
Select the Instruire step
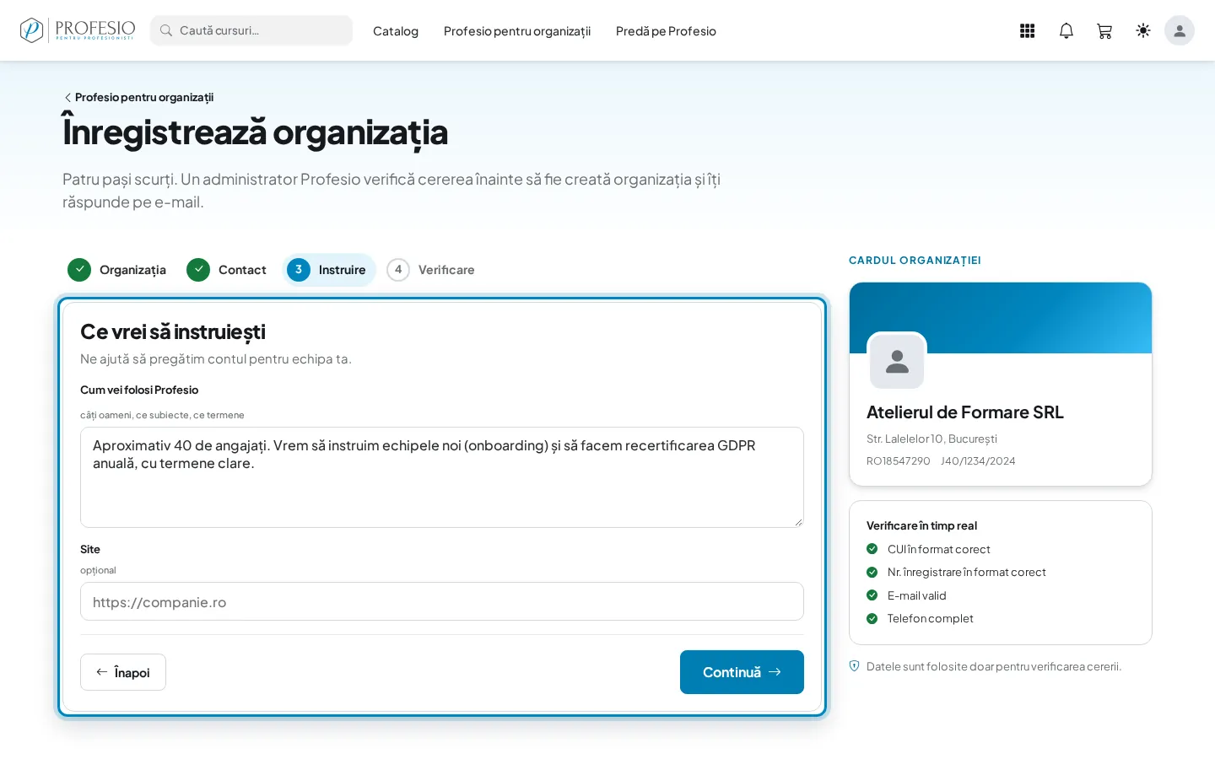click(329, 270)
